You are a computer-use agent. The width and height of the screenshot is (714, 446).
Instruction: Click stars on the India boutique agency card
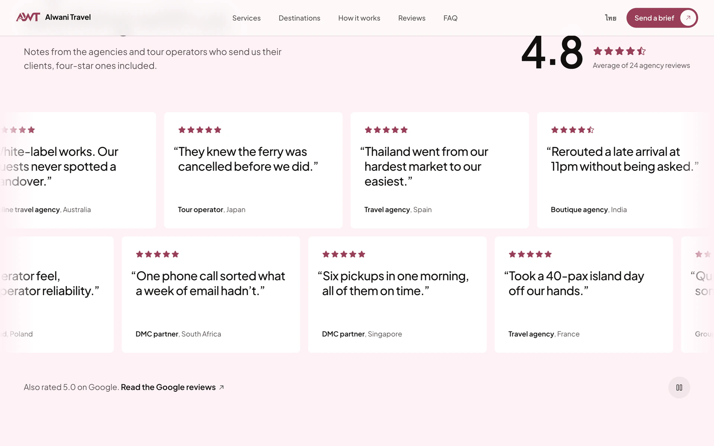click(573, 130)
